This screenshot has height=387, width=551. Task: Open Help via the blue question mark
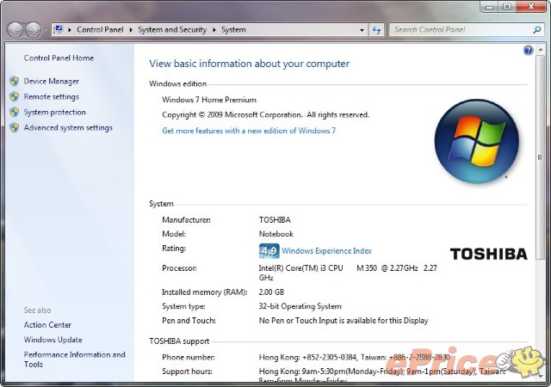pyautogui.click(x=528, y=50)
